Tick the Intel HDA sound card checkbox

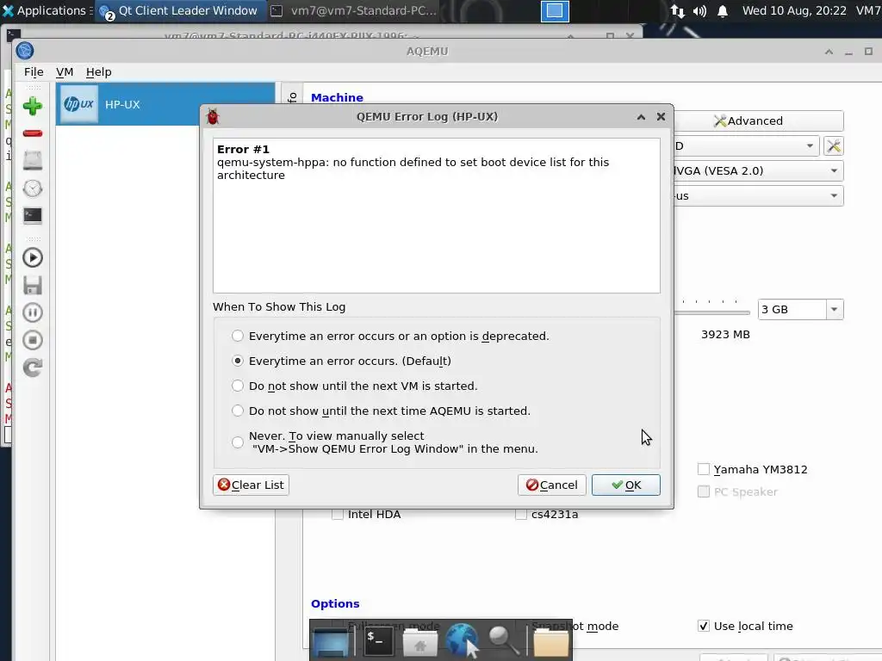(x=338, y=514)
